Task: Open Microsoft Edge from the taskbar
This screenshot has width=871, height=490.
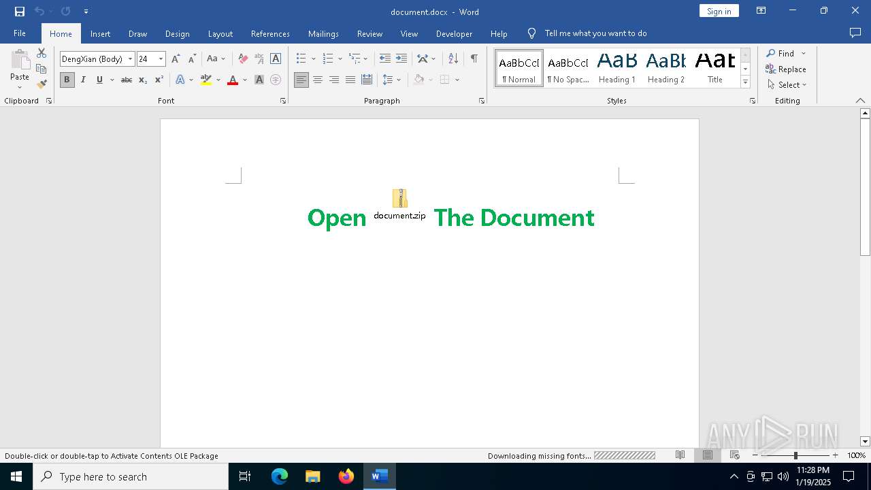Action: (x=280, y=476)
